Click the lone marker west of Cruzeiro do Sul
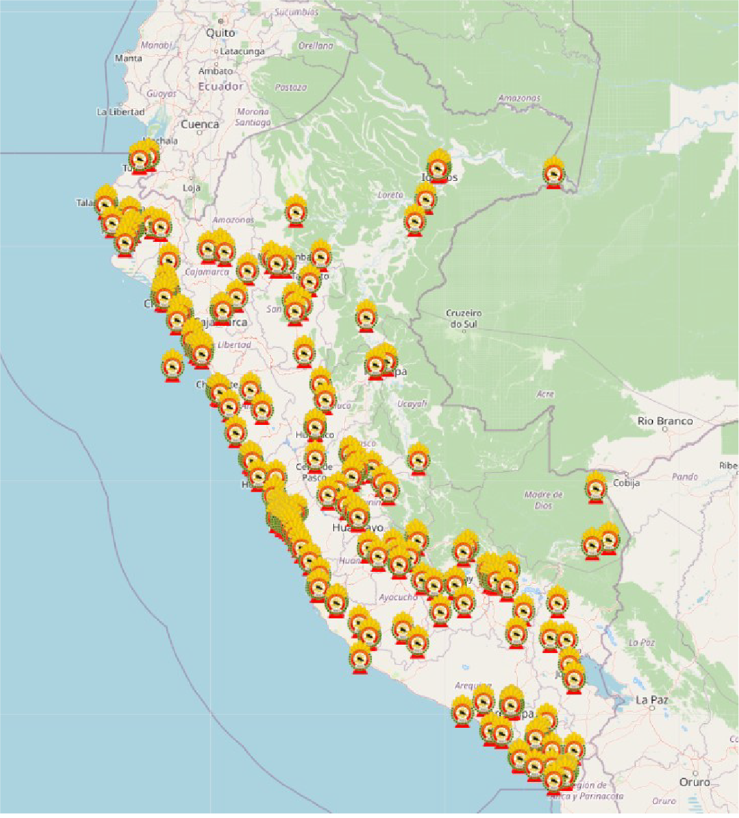 coord(366,317)
